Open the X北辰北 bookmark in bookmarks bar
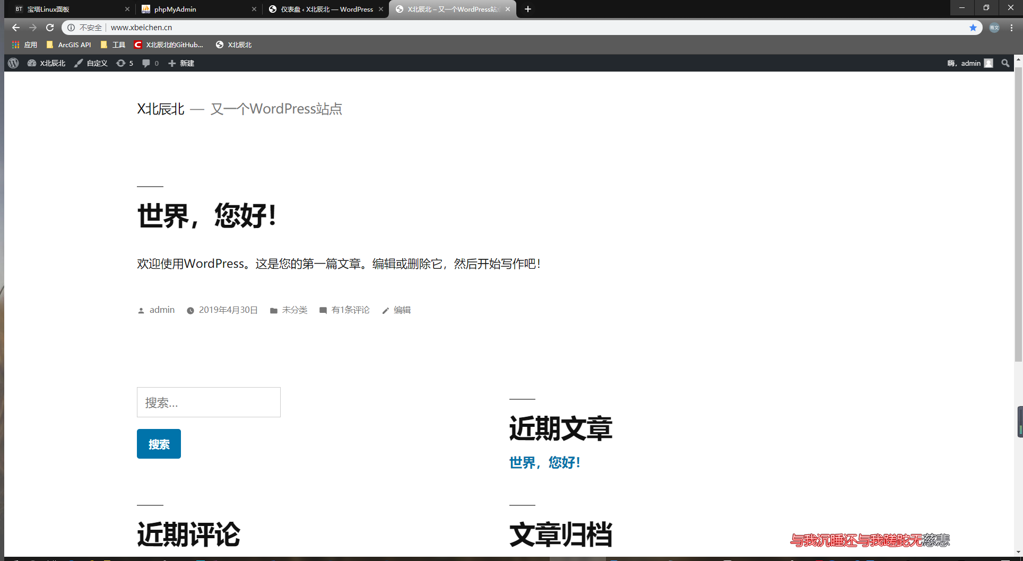This screenshot has height=561, width=1023. click(x=234, y=45)
